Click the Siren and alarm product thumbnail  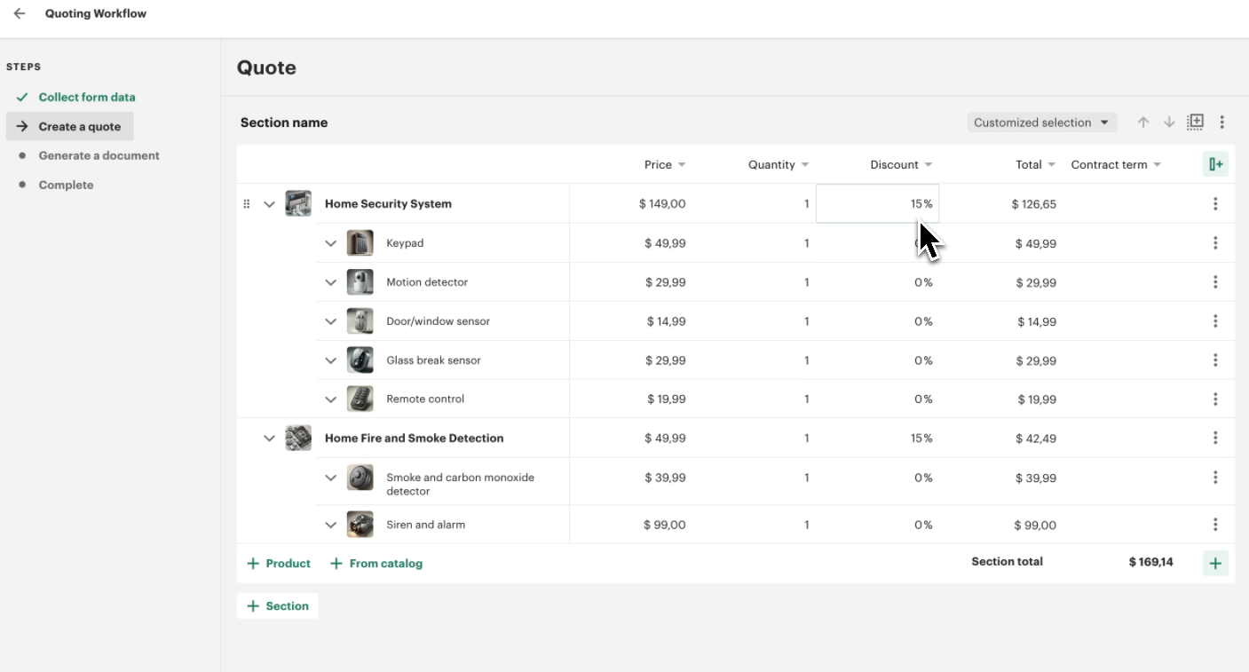[x=360, y=525]
